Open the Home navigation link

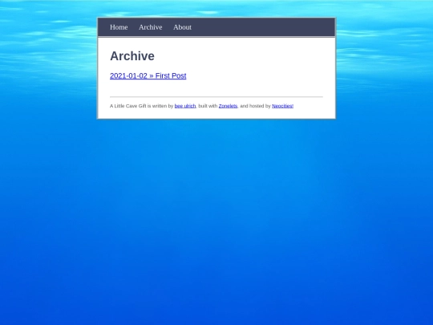tap(119, 27)
